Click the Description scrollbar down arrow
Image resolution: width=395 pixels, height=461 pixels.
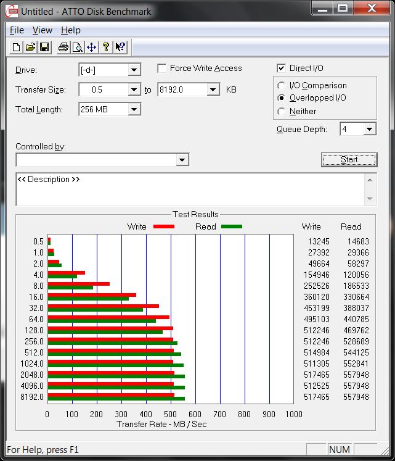(370, 199)
